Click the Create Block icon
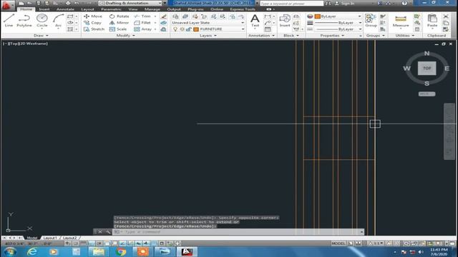 pyautogui.click(x=296, y=16)
